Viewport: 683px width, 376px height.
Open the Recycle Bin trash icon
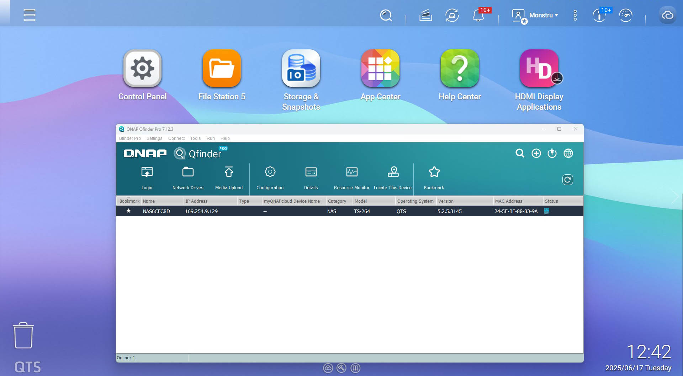pos(23,336)
